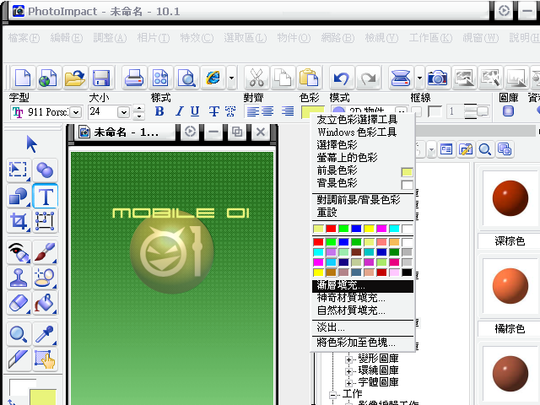Click the Digital camera icon
Viewport: 540px width, 405px height.
[437, 78]
